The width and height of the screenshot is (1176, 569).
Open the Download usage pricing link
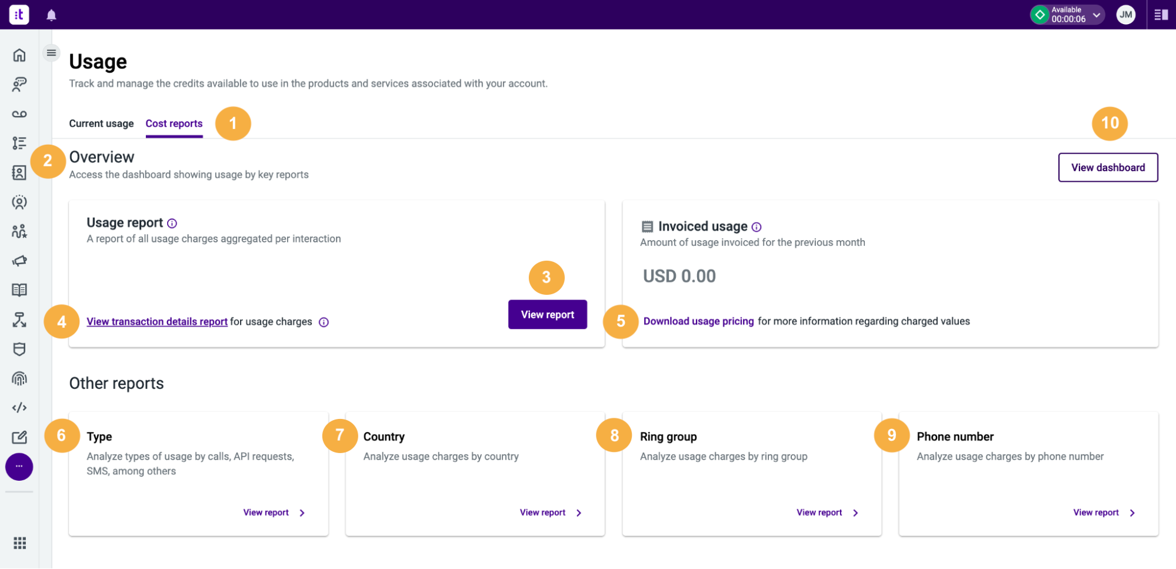[698, 321]
